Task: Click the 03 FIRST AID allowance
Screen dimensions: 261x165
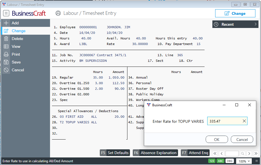Action: point(78,117)
